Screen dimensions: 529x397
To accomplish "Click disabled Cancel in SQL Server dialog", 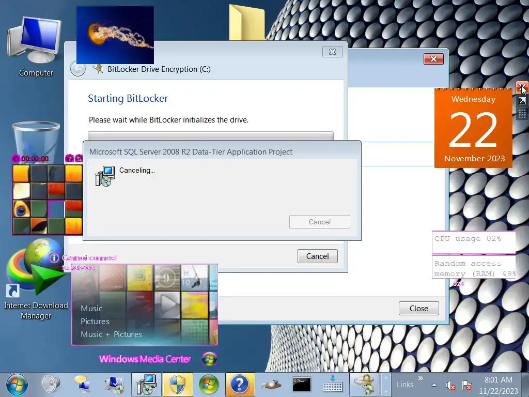I will (319, 222).
